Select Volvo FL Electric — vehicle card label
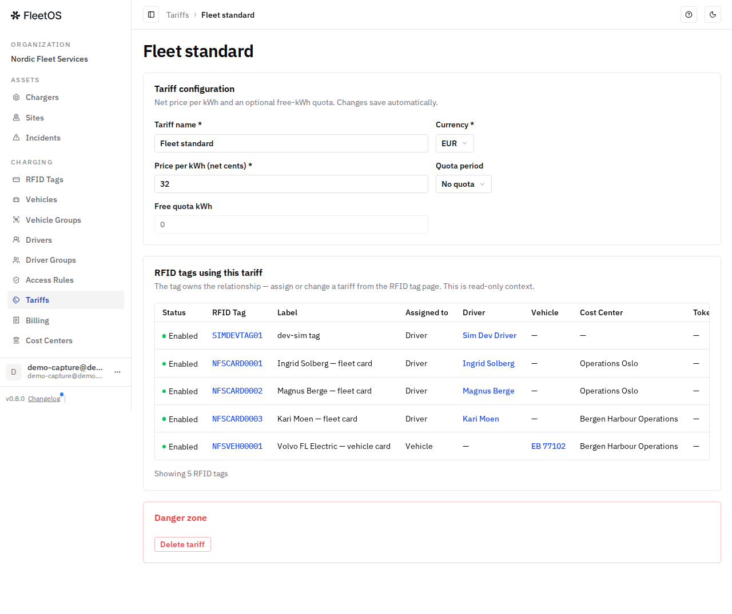732x614 pixels. (334, 446)
